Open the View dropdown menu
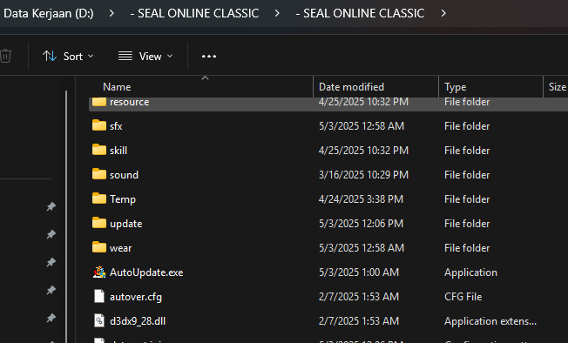This screenshot has height=343, width=568. click(145, 56)
